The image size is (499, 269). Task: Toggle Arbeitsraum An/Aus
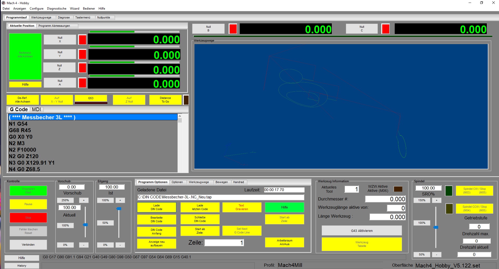(284, 242)
